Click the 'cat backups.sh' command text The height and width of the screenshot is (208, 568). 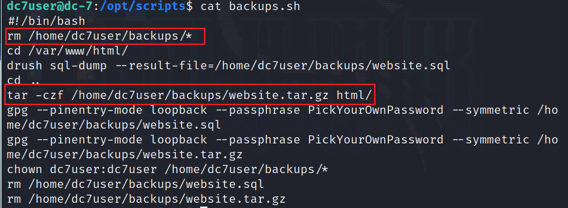point(250,6)
